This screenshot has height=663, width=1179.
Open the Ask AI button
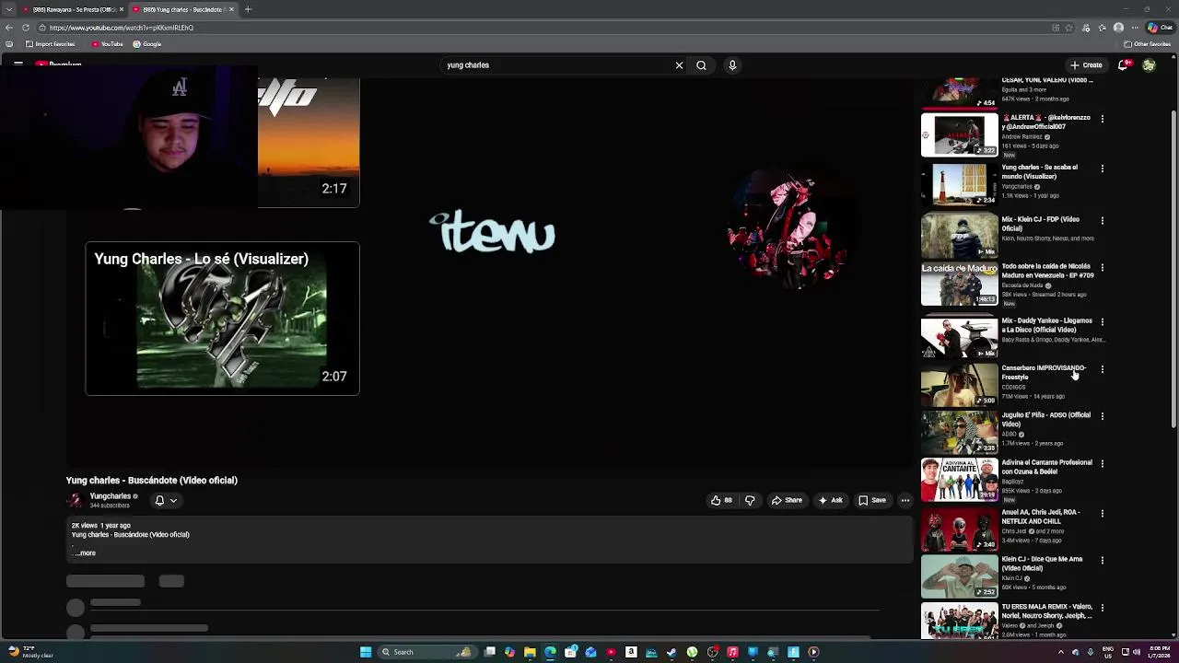point(830,500)
